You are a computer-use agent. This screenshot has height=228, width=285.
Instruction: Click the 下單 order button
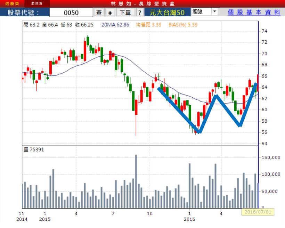[x=125, y=13]
